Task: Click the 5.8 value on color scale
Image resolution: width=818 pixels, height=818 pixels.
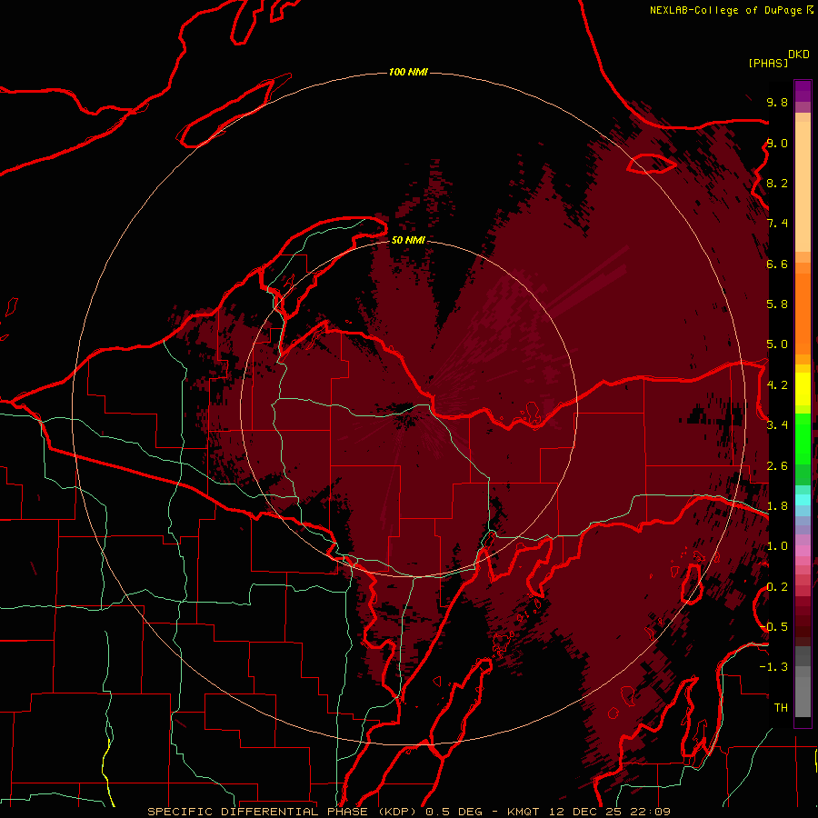Action: pos(777,304)
